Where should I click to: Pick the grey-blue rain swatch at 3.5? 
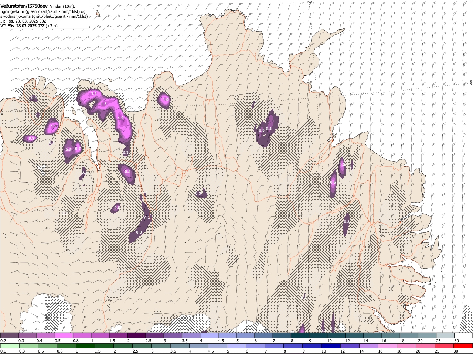[x=180, y=346]
